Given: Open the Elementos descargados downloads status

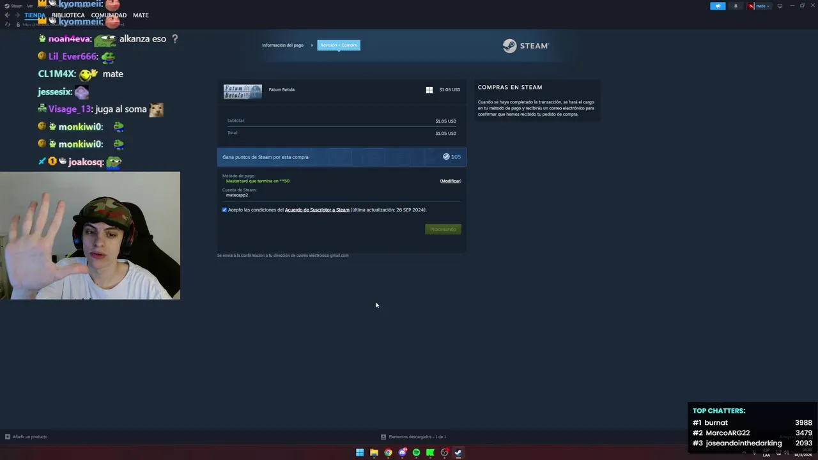Looking at the screenshot, I should click(x=413, y=437).
